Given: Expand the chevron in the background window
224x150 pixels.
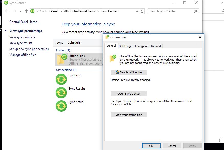Looking at the screenshot, I should [222, 3].
